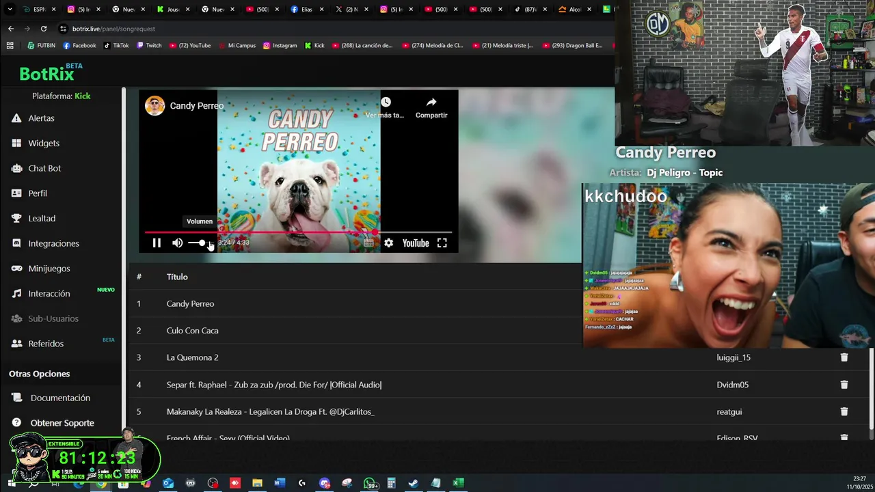Image resolution: width=875 pixels, height=492 pixels.
Task: Open Instagram bookmark
Action: click(x=280, y=46)
